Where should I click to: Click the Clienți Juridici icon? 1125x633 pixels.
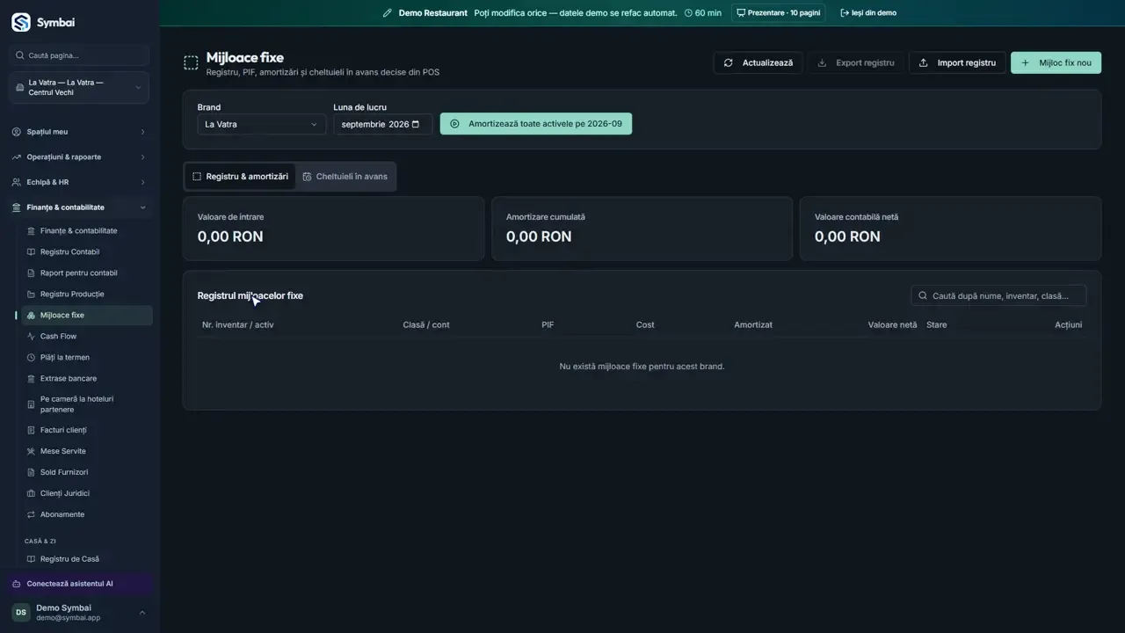[x=31, y=493]
